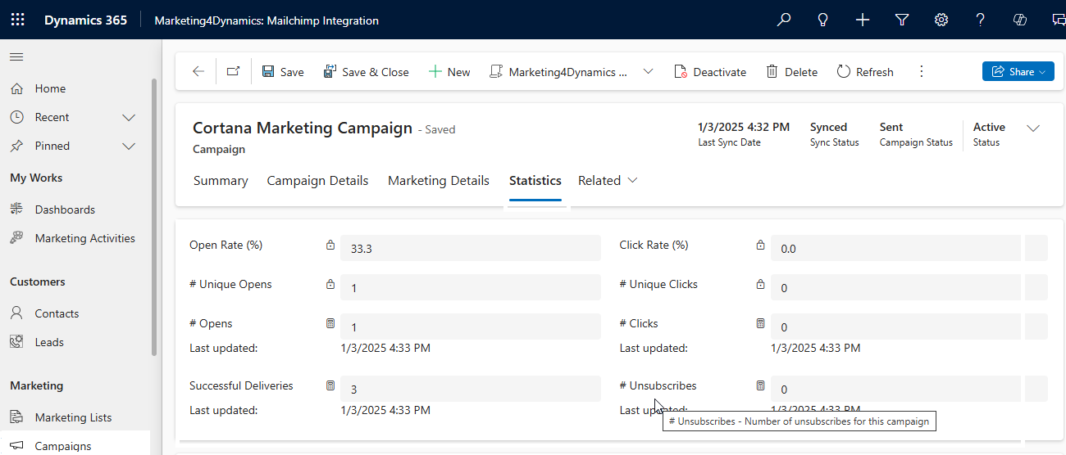1066x455 pixels.
Task: Click the help question mark icon
Action: pyautogui.click(x=981, y=20)
